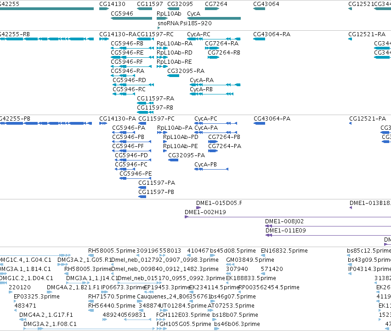Click transcript CG14130-RA label
This screenshot has height=331, width=391.
tap(118, 34)
